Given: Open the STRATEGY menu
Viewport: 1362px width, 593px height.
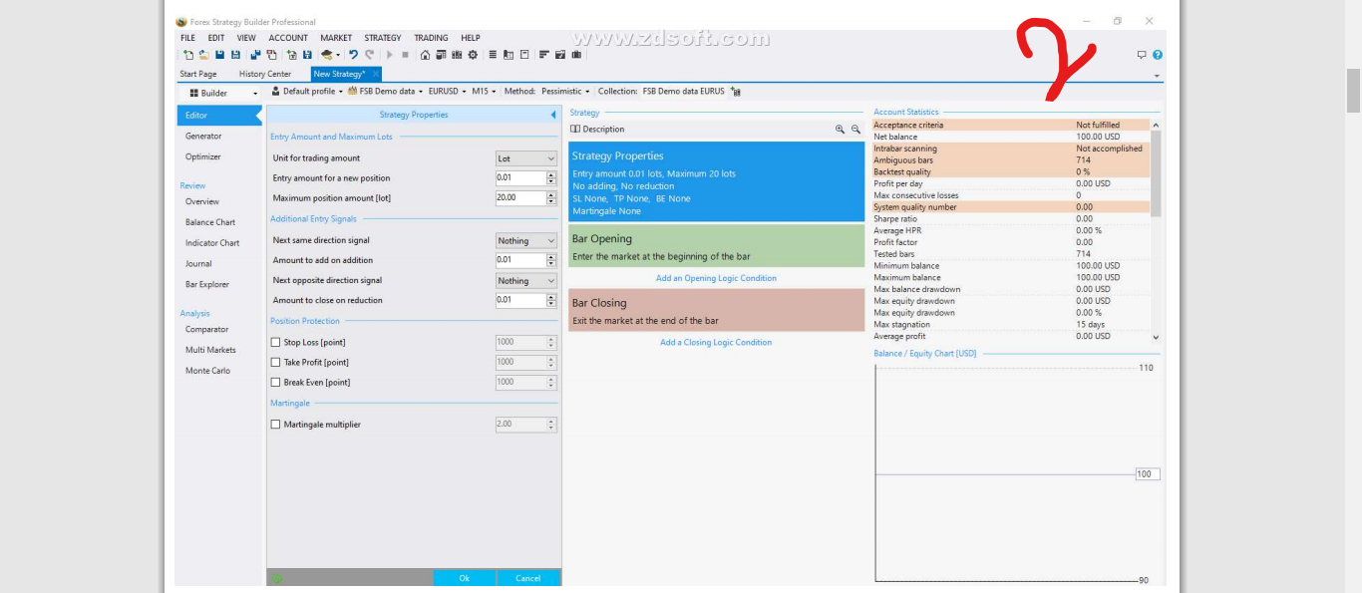Looking at the screenshot, I should tap(383, 38).
